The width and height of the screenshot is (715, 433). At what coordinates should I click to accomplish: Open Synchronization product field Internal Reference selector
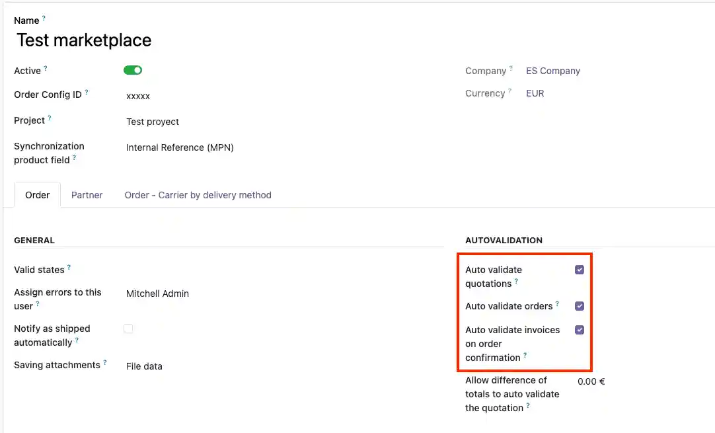click(180, 147)
